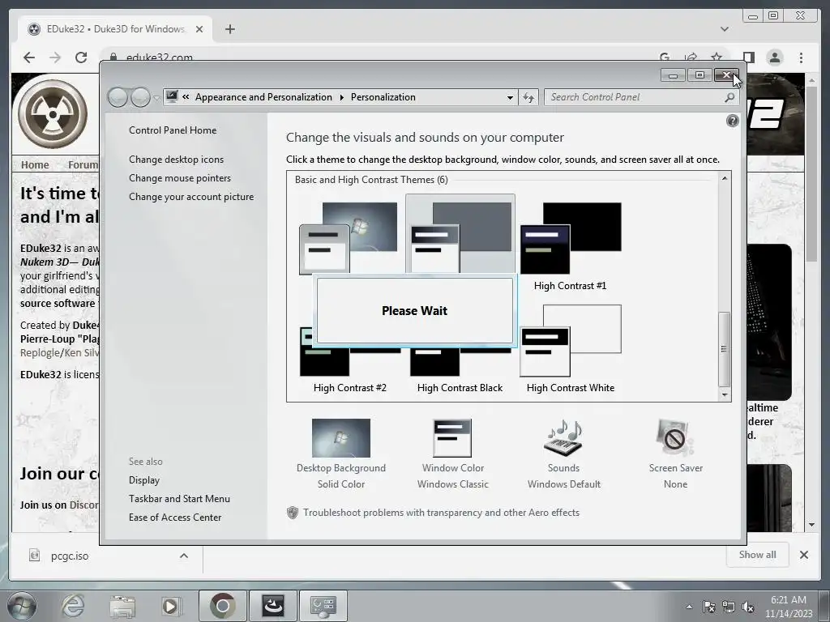Select the highlighted Windows Classic theme thumbnail
The height and width of the screenshot is (622, 830).
[460, 234]
